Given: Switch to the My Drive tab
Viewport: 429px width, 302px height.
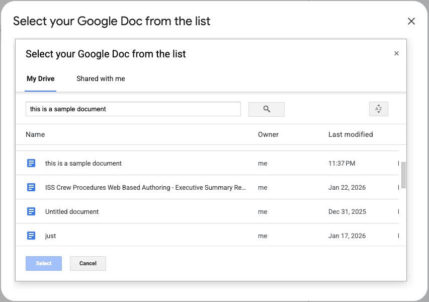Looking at the screenshot, I should click(x=41, y=79).
